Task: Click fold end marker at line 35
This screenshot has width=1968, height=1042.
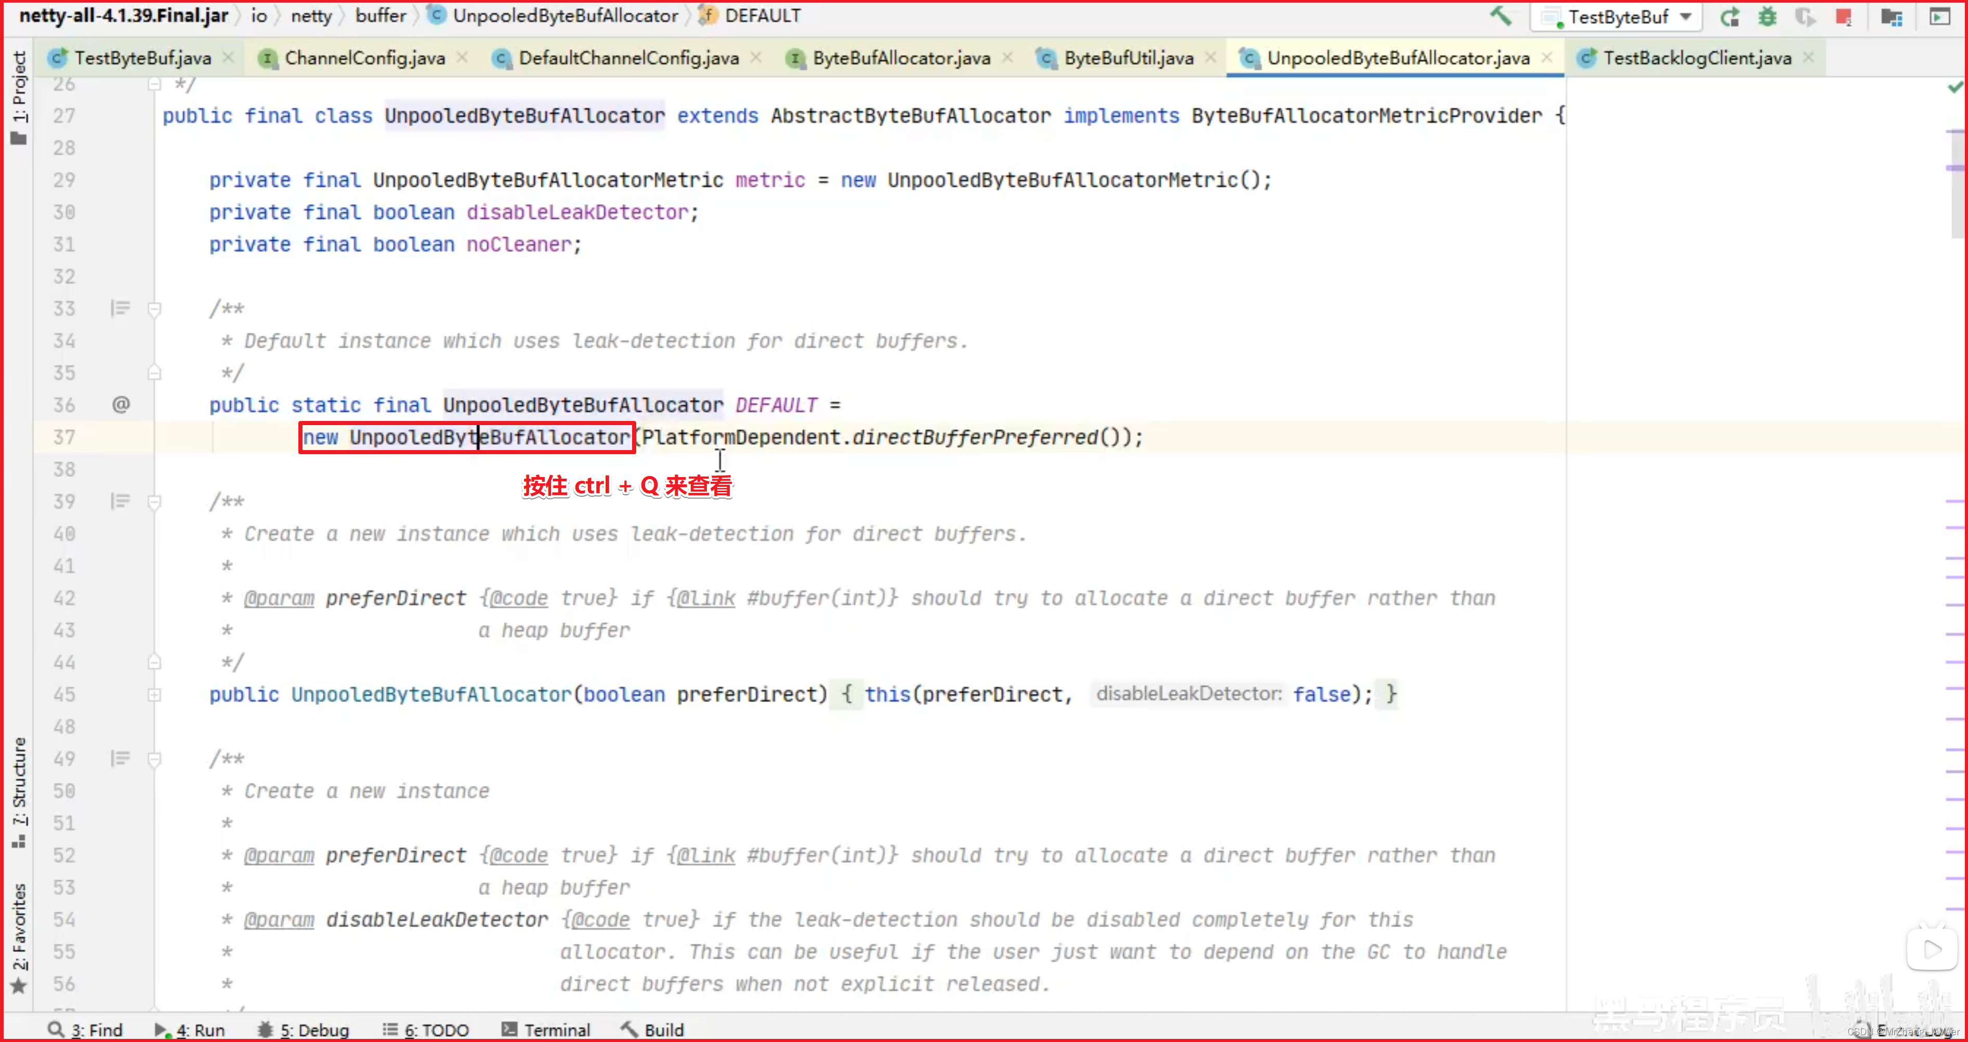Action: click(154, 373)
